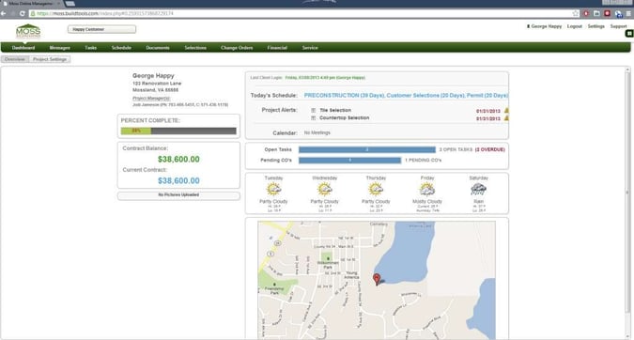Open the PRECONSTRUCTION schedule link
This screenshot has width=634, height=340.
(344, 96)
